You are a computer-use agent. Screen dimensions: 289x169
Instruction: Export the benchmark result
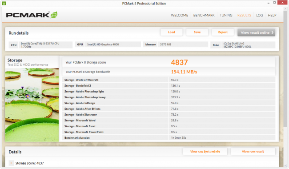click(x=223, y=32)
